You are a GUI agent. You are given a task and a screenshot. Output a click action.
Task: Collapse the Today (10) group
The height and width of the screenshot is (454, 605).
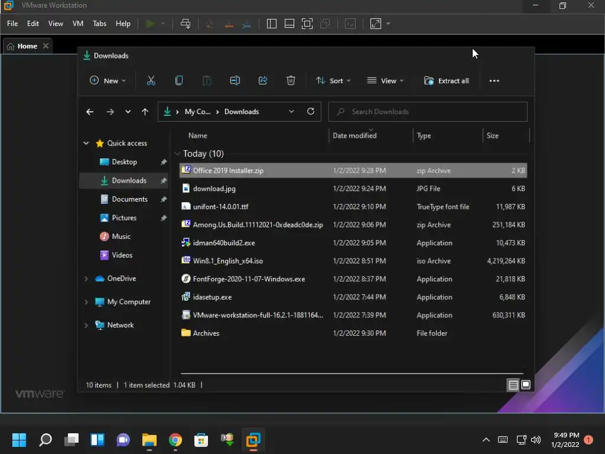pyautogui.click(x=177, y=154)
